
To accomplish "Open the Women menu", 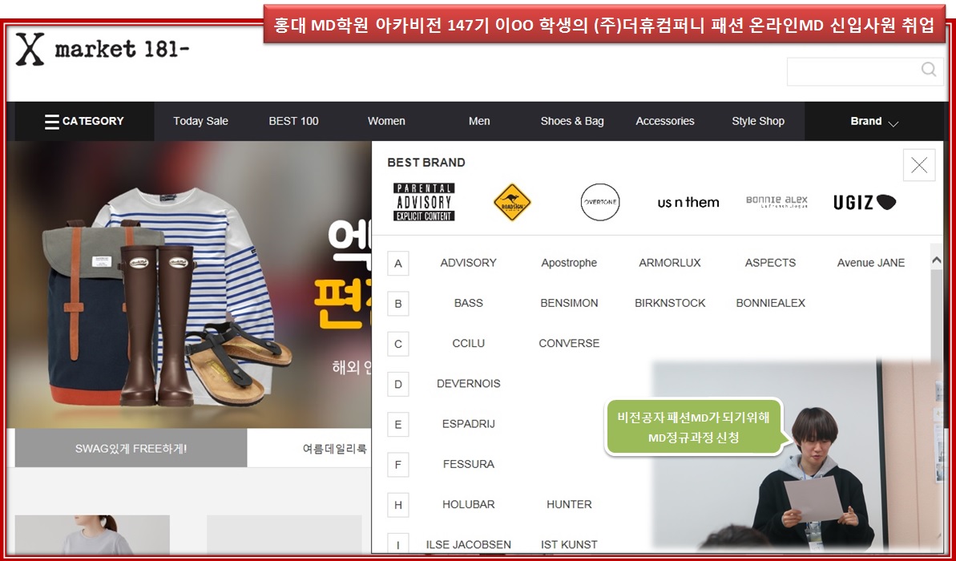I will (386, 121).
